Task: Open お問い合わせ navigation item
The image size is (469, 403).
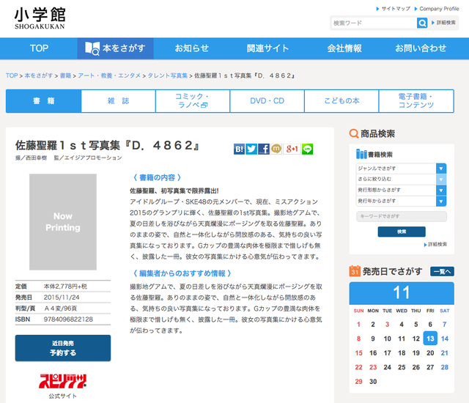Action: [421, 48]
